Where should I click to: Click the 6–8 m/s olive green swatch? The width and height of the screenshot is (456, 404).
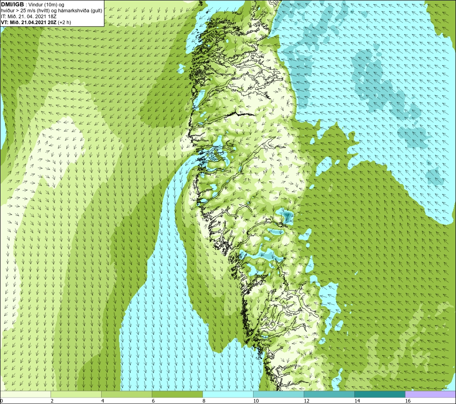click(177, 394)
